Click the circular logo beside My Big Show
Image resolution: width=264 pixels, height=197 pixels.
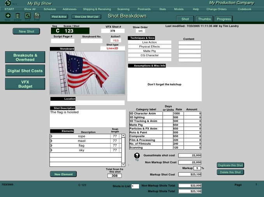pyautogui.click(x=8, y=3)
